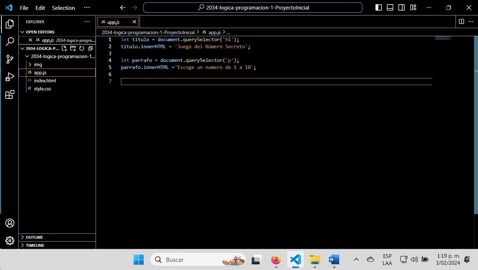Open Firefox from the taskbar
The width and height of the screenshot is (478, 270).
276,260
